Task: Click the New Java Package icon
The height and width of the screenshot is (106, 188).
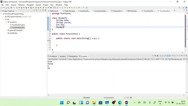Action: (x=36, y=8)
